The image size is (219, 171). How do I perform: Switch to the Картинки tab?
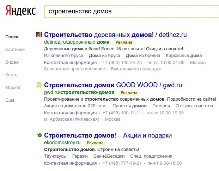coord(15,50)
